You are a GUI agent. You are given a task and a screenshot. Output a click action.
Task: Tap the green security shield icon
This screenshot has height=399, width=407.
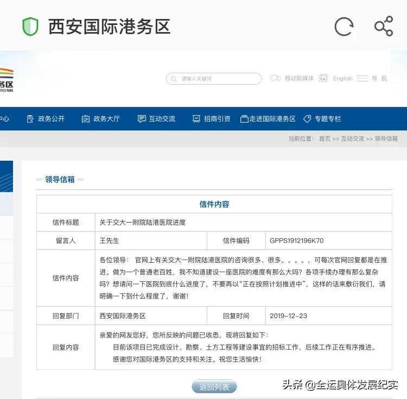[30, 27]
